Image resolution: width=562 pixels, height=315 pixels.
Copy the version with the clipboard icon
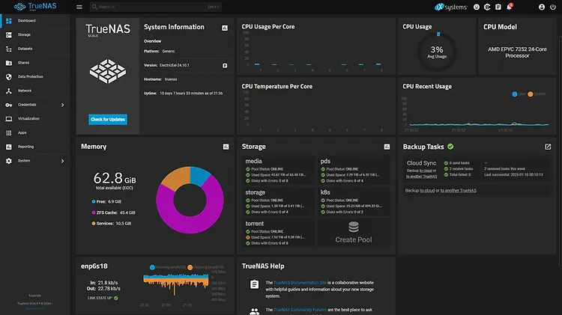point(225,65)
